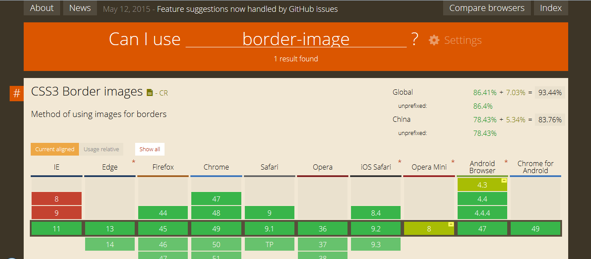Select the Chrome 49 support cell
Image resolution: width=591 pixels, height=259 pixels.
(216, 228)
